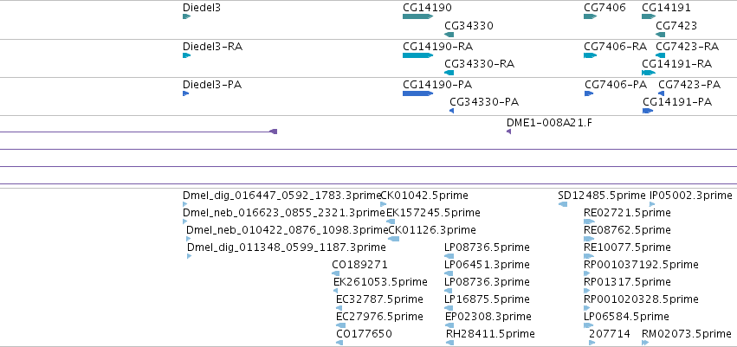The height and width of the screenshot is (347, 737).
Task: Select the LP08736.3prime EST label
Action: click(487, 282)
